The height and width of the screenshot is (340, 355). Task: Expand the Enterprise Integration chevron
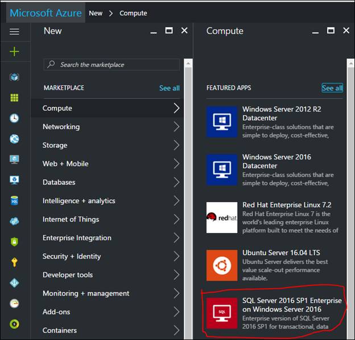(176, 238)
